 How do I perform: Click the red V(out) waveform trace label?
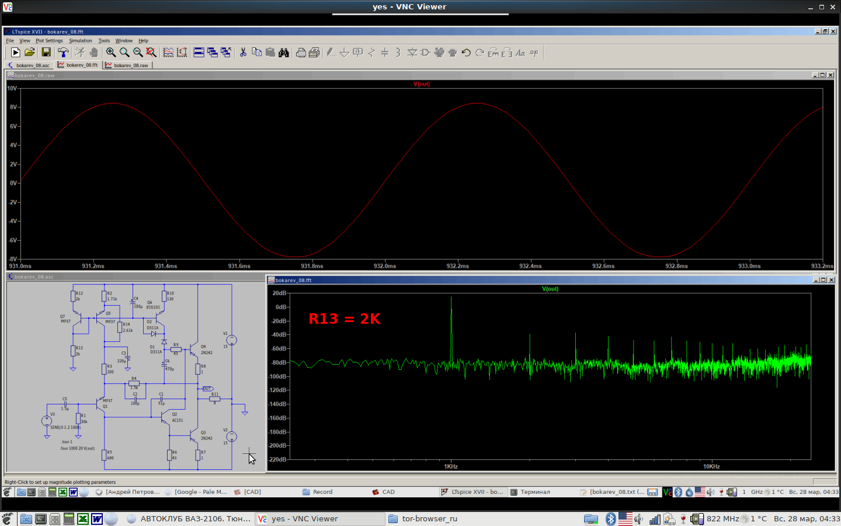[x=421, y=84]
